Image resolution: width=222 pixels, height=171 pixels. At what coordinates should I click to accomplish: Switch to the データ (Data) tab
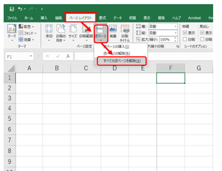coord(118,18)
